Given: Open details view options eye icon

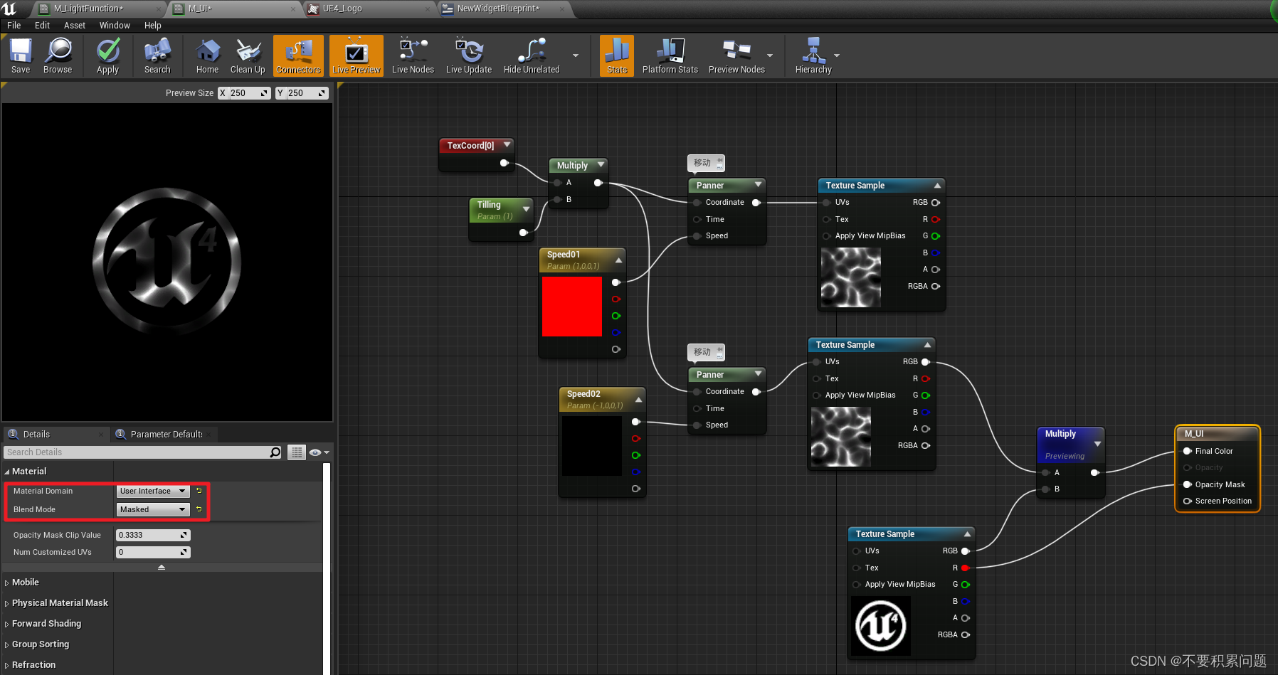Looking at the screenshot, I should (x=319, y=452).
